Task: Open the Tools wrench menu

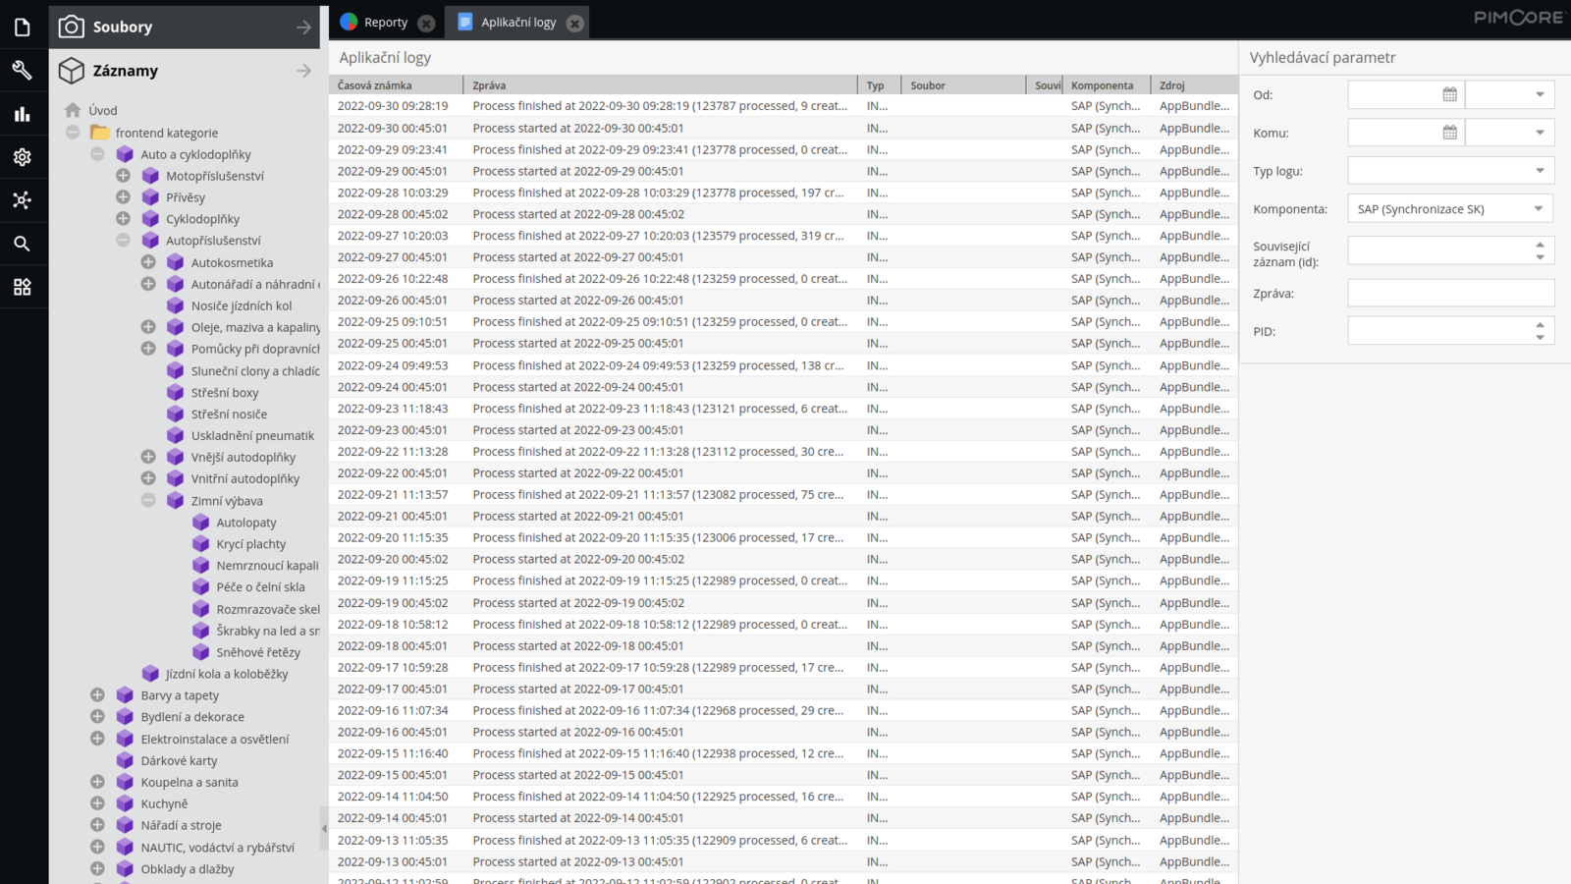Action: pos(22,70)
